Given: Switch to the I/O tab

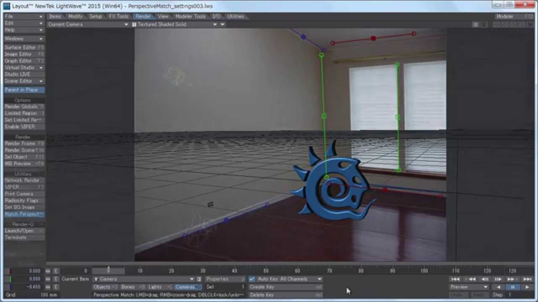Looking at the screenshot, I should tap(216, 16).
